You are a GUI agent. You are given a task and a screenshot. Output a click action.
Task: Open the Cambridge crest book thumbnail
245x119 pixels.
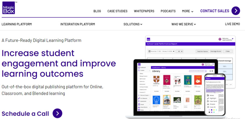[156, 80]
